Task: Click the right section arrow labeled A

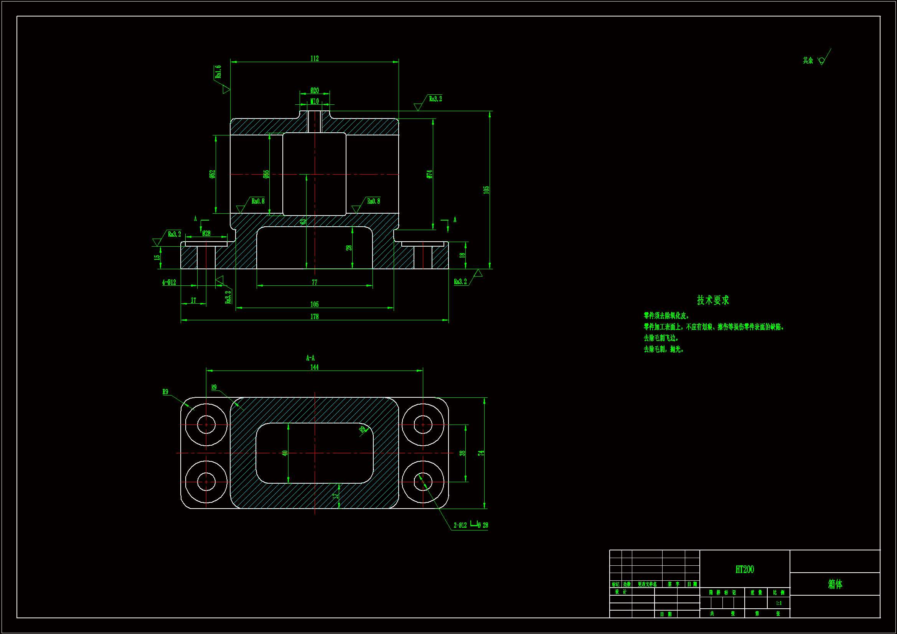Action: (x=447, y=226)
